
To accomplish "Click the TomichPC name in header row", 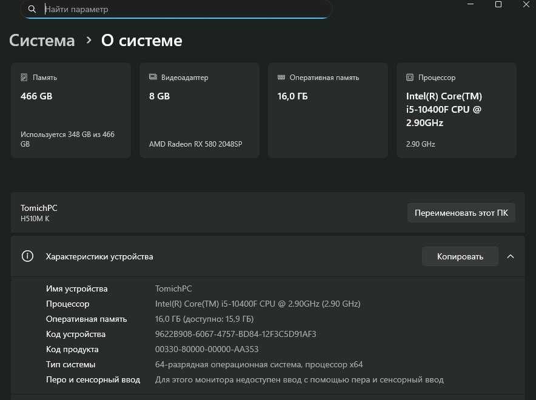I will 39,208.
